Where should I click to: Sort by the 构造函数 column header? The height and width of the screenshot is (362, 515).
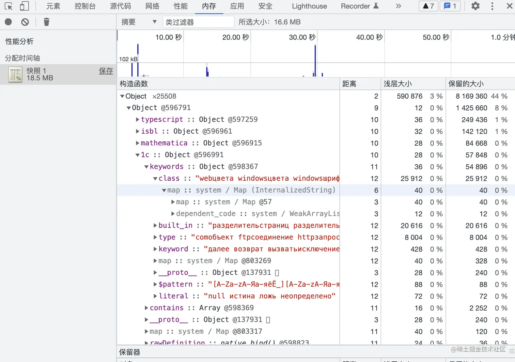point(228,84)
